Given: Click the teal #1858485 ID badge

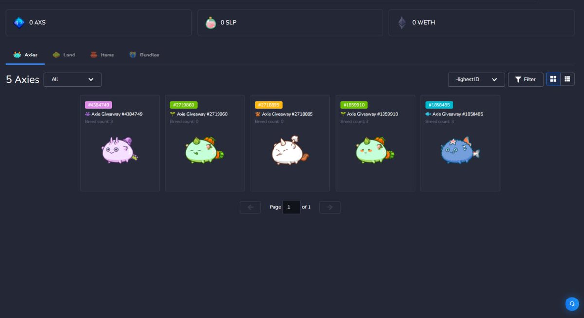Looking at the screenshot, I should pyautogui.click(x=439, y=105).
